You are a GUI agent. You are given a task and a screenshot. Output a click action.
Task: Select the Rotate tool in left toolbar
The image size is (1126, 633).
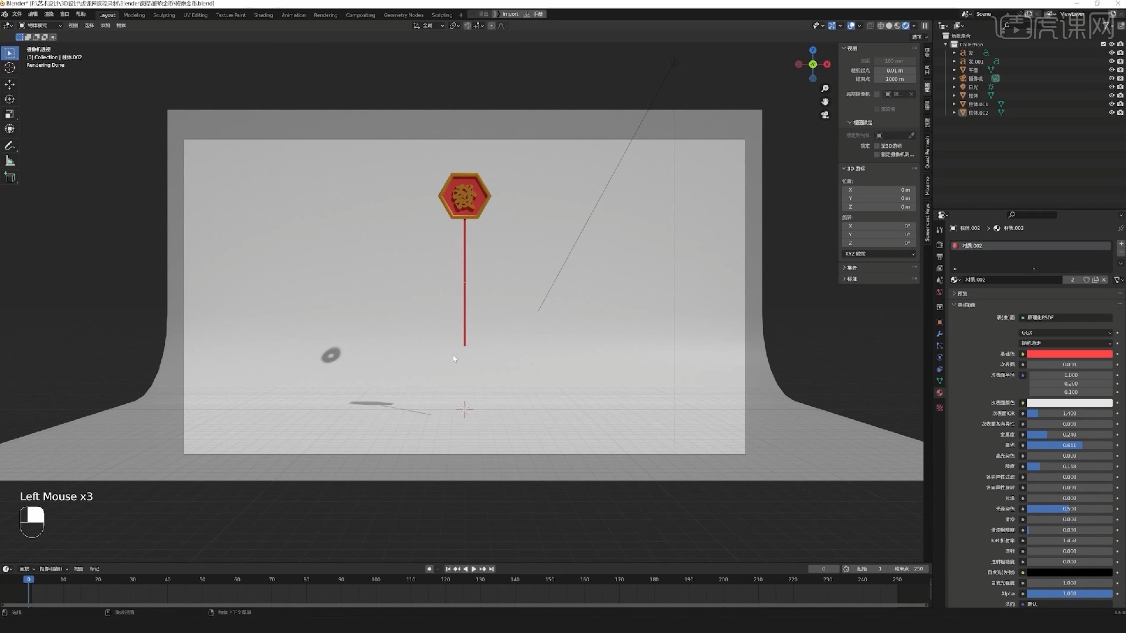pyautogui.click(x=9, y=100)
